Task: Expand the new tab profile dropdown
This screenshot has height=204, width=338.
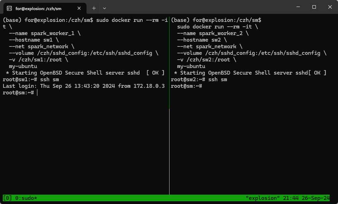Action: click(x=104, y=8)
